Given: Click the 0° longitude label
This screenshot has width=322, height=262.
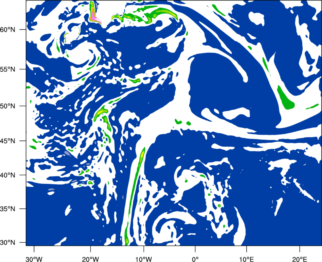Looking at the screenshot, I should (195, 259).
